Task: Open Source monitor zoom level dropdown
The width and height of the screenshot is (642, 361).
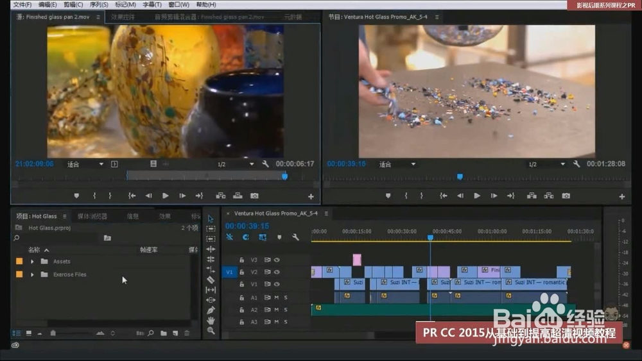Action: (85, 164)
